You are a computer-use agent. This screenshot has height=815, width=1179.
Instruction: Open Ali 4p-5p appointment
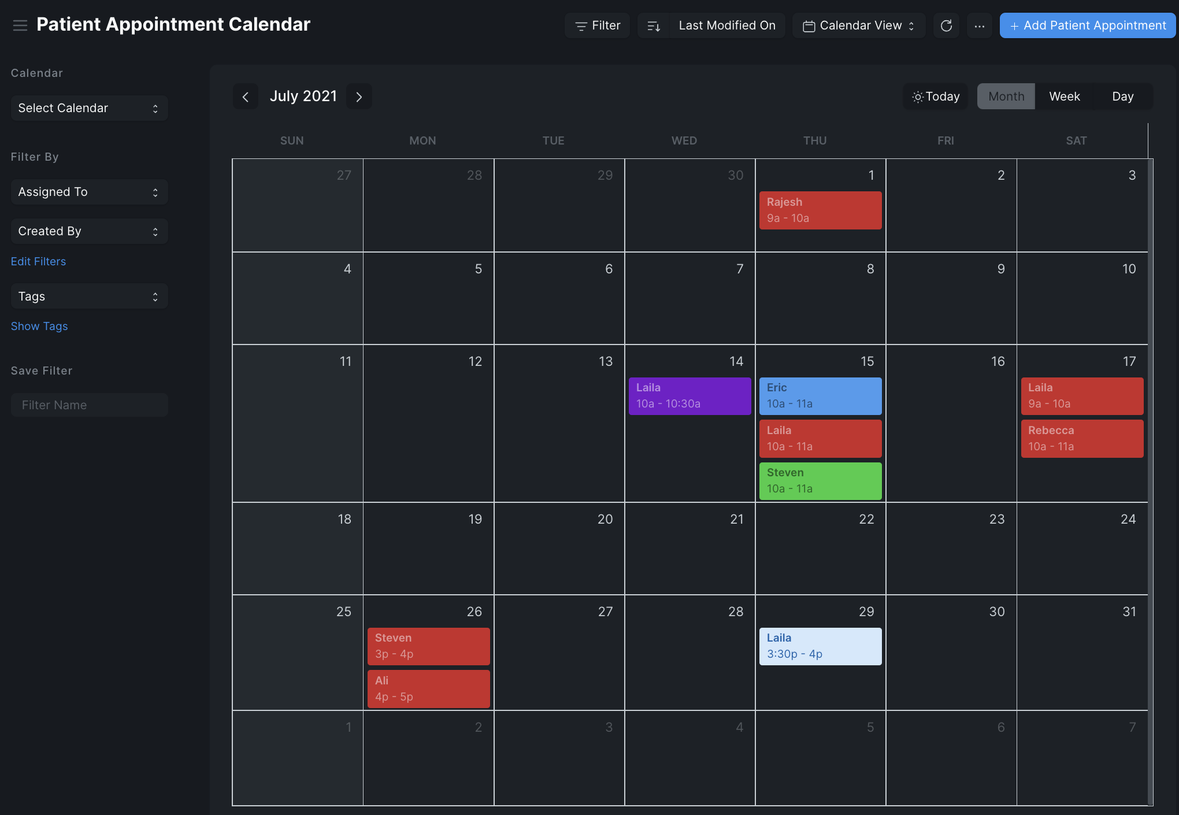428,689
